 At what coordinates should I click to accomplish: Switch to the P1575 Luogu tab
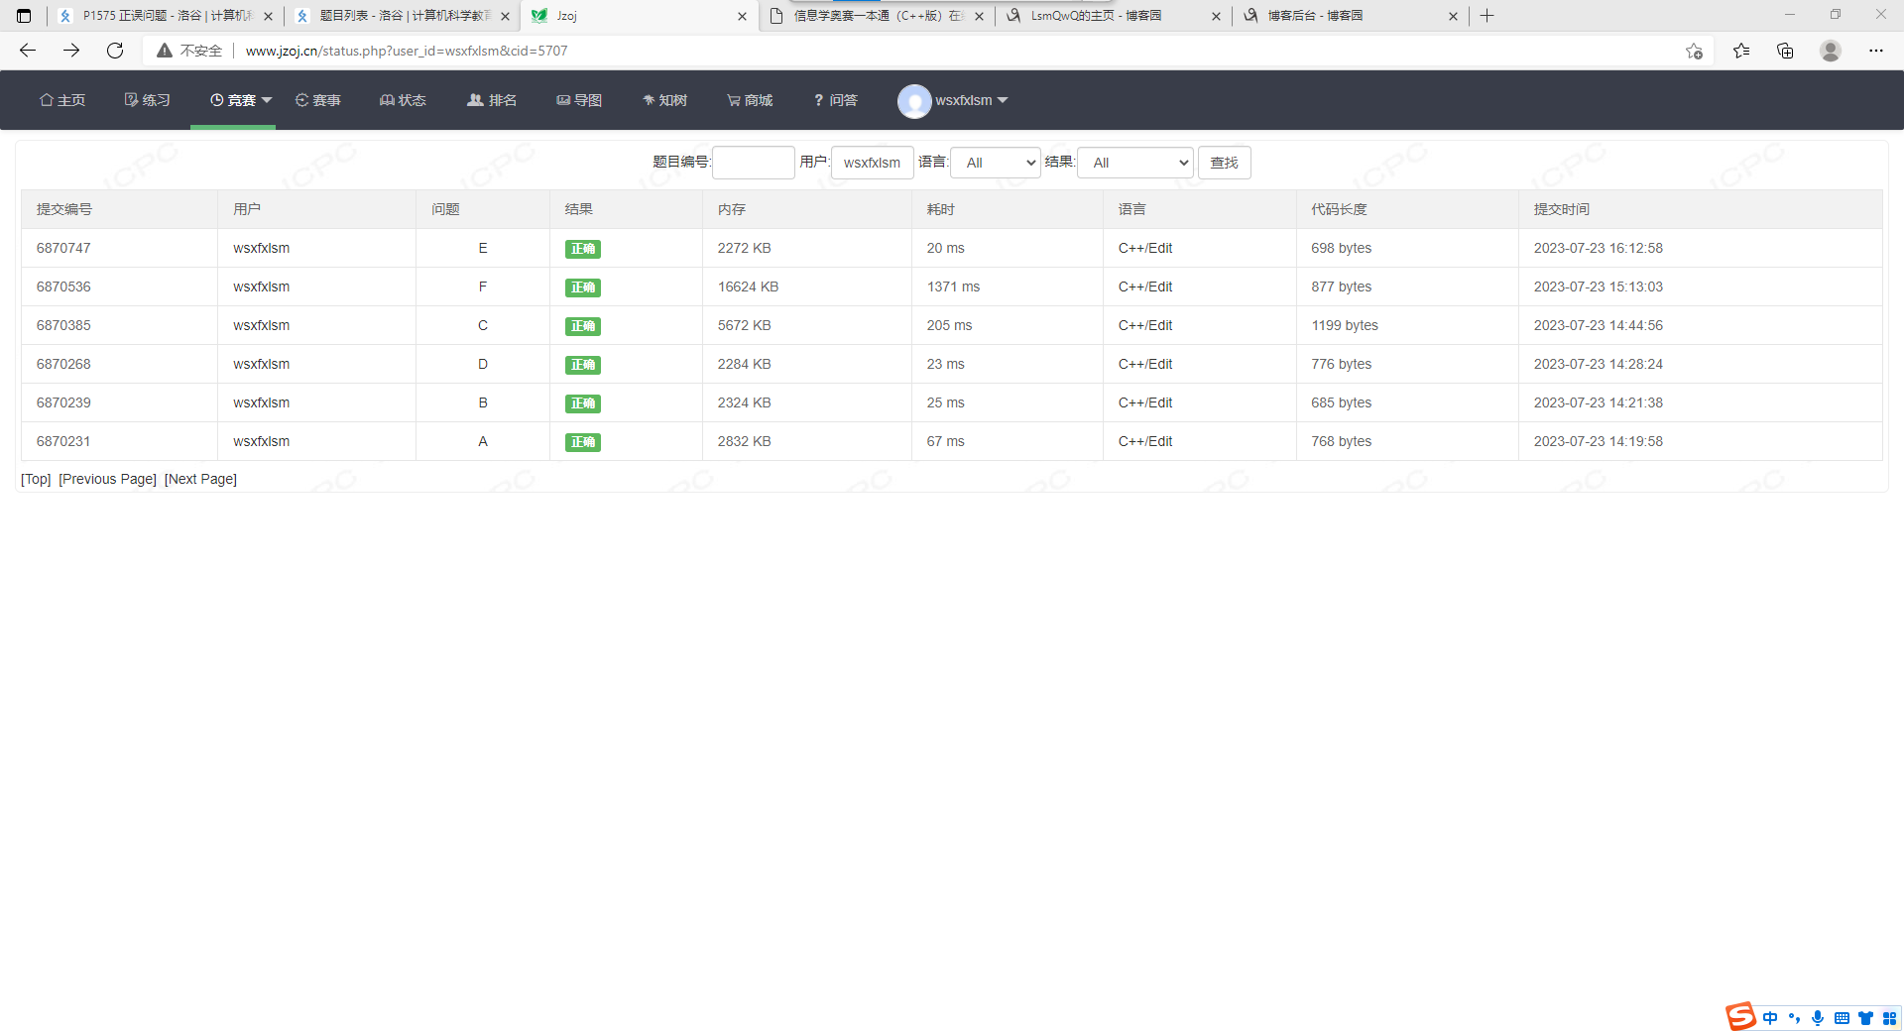click(x=166, y=16)
